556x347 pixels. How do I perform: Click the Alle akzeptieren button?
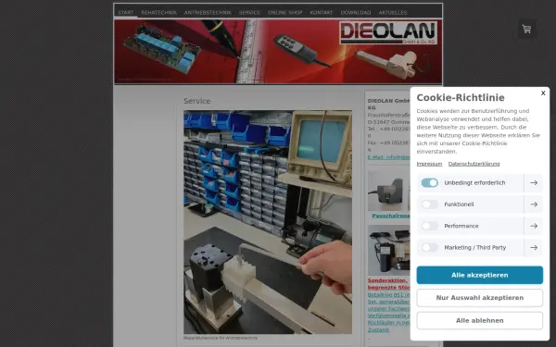480,275
